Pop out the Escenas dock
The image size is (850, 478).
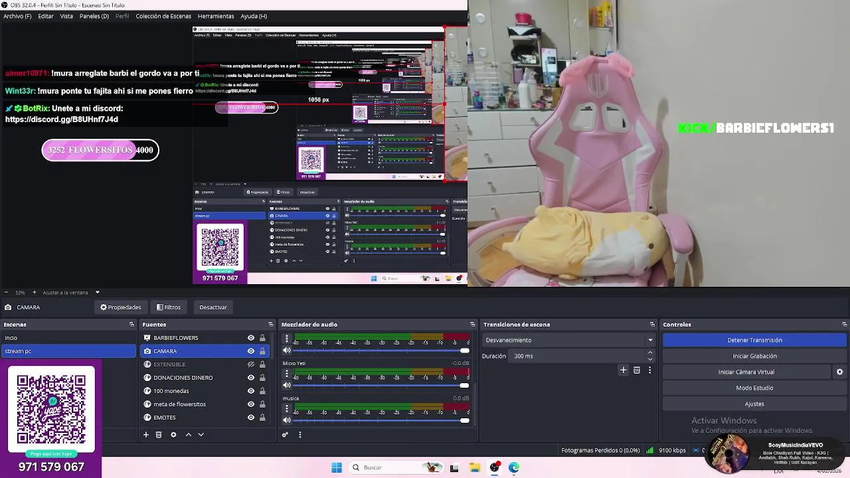tap(131, 325)
